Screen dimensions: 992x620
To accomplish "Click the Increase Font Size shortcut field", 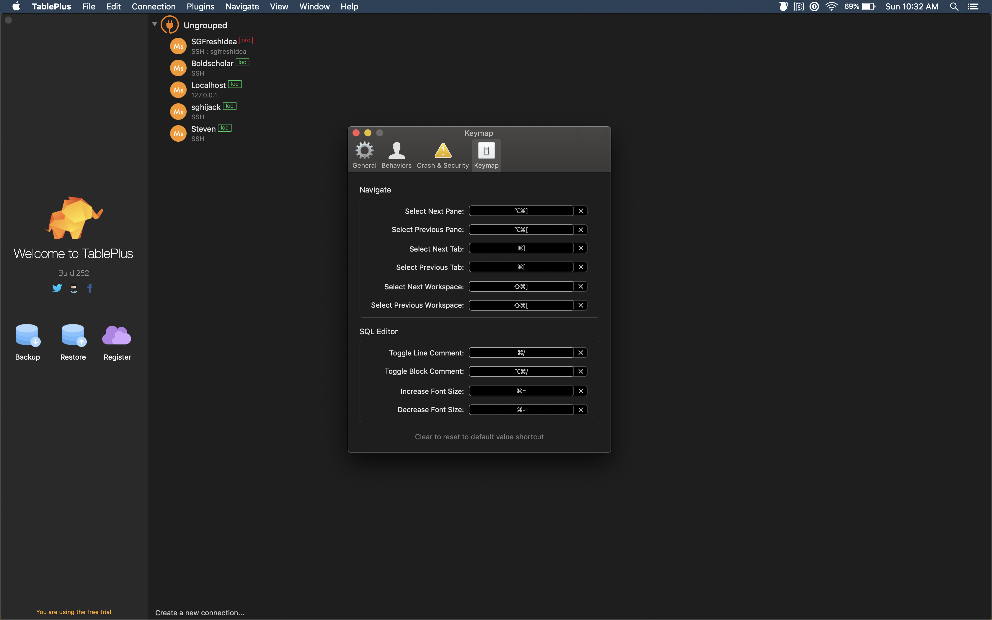I will [x=521, y=391].
